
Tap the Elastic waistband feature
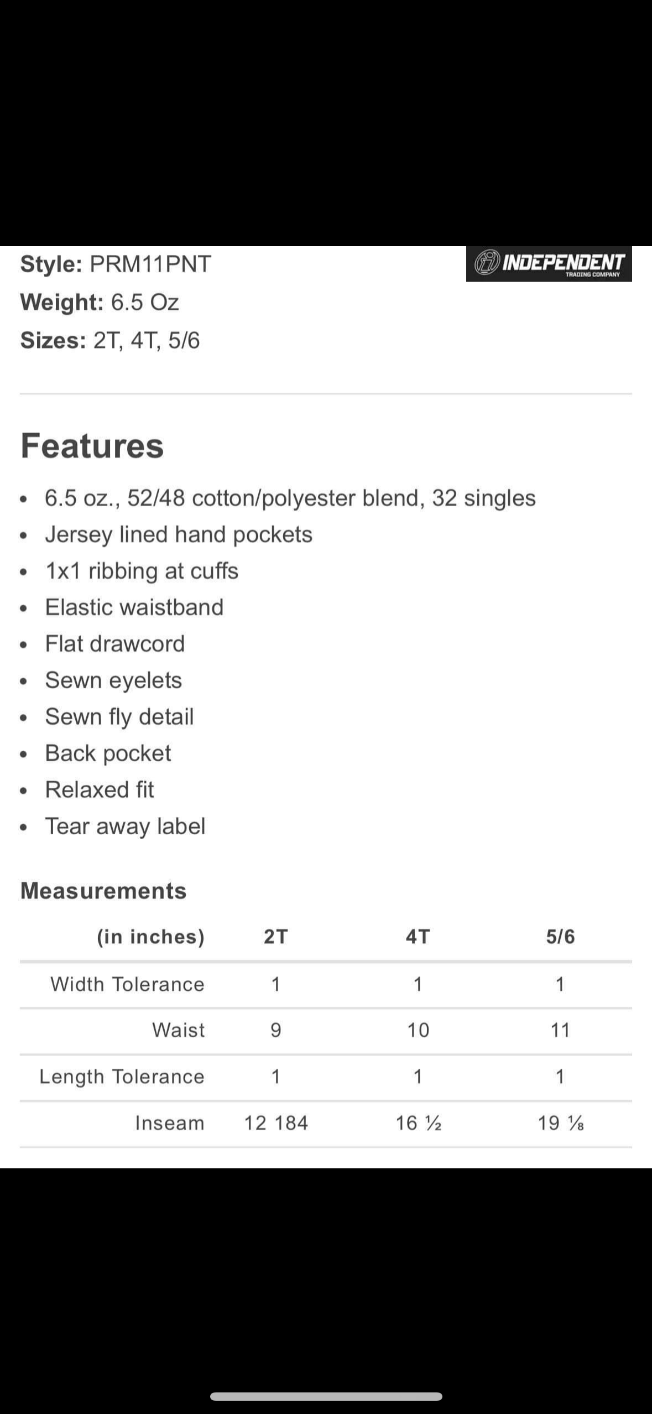tap(134, 607)
